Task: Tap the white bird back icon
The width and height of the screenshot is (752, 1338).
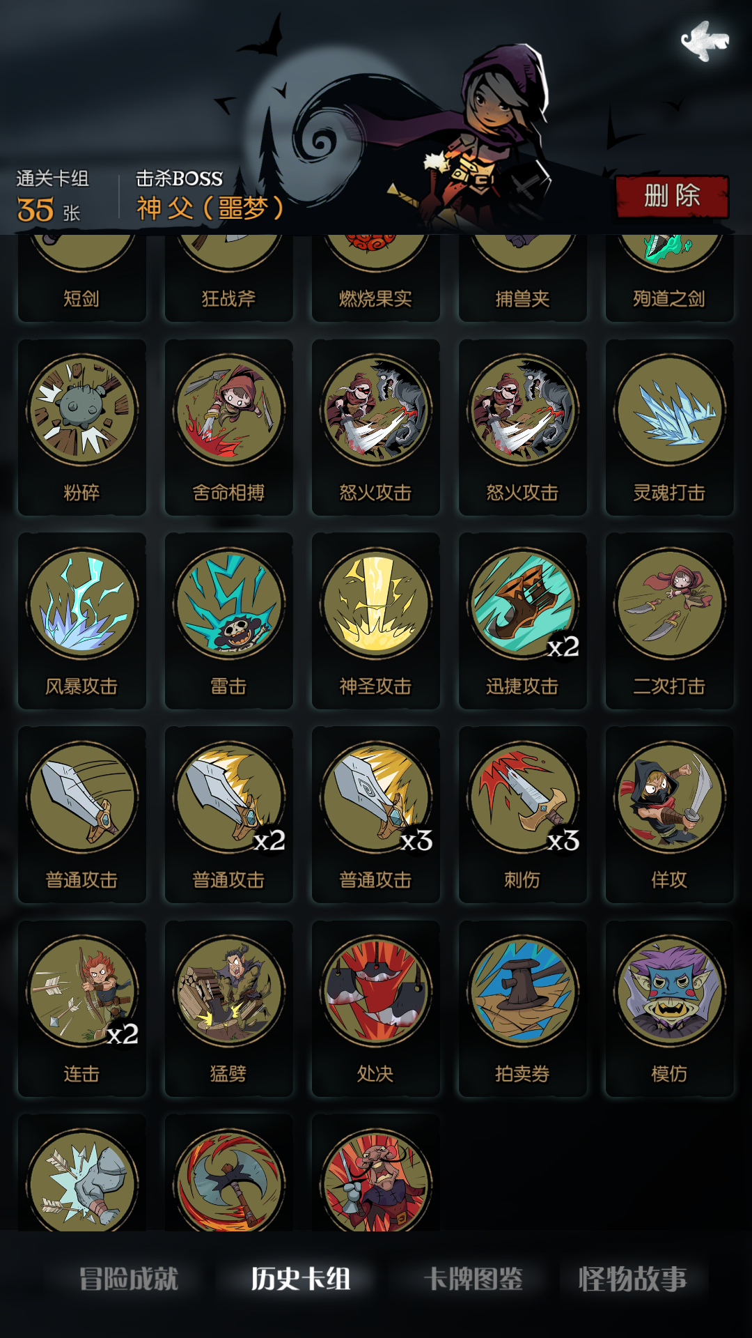Action: tap(705, 40)
